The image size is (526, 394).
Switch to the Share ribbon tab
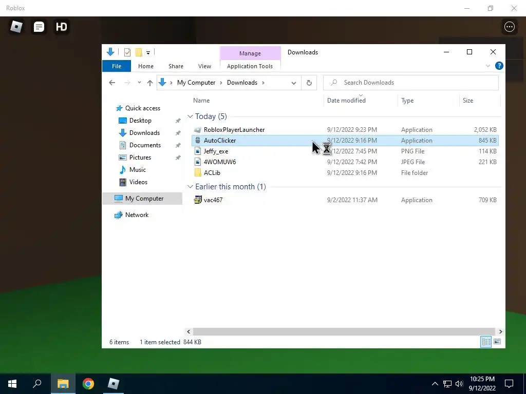point(176,66)
